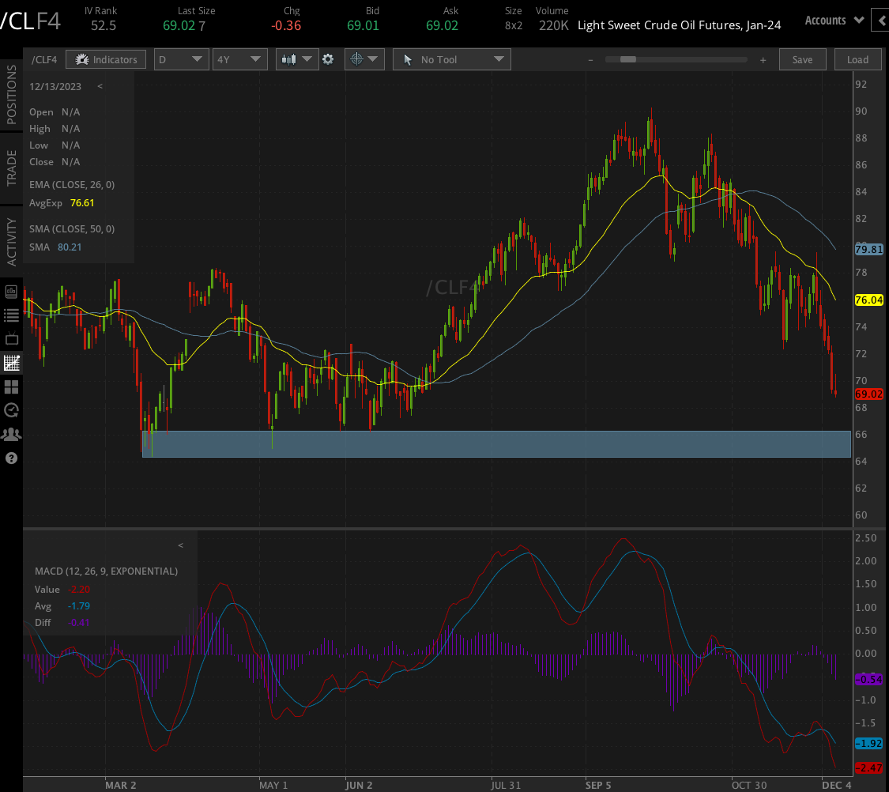Viewport: 889px width, 792px height.
Task: Open the list view sidebar icon
Action: 11,315
